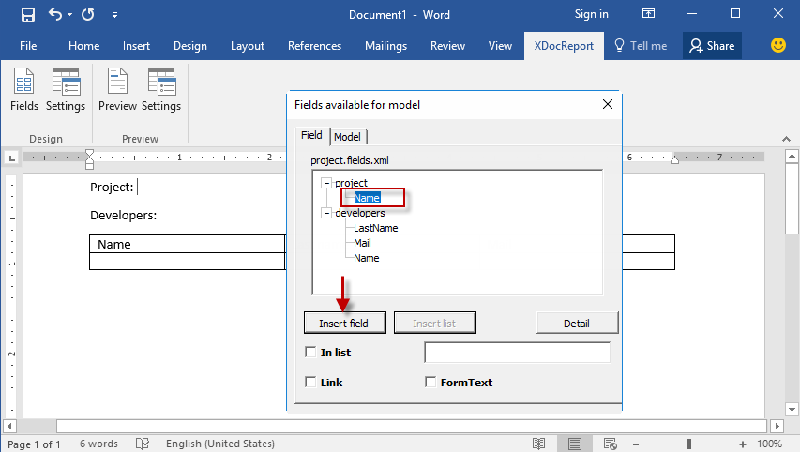Open Settings in the Preview group
800x452 pixels.
click(161, 83)
